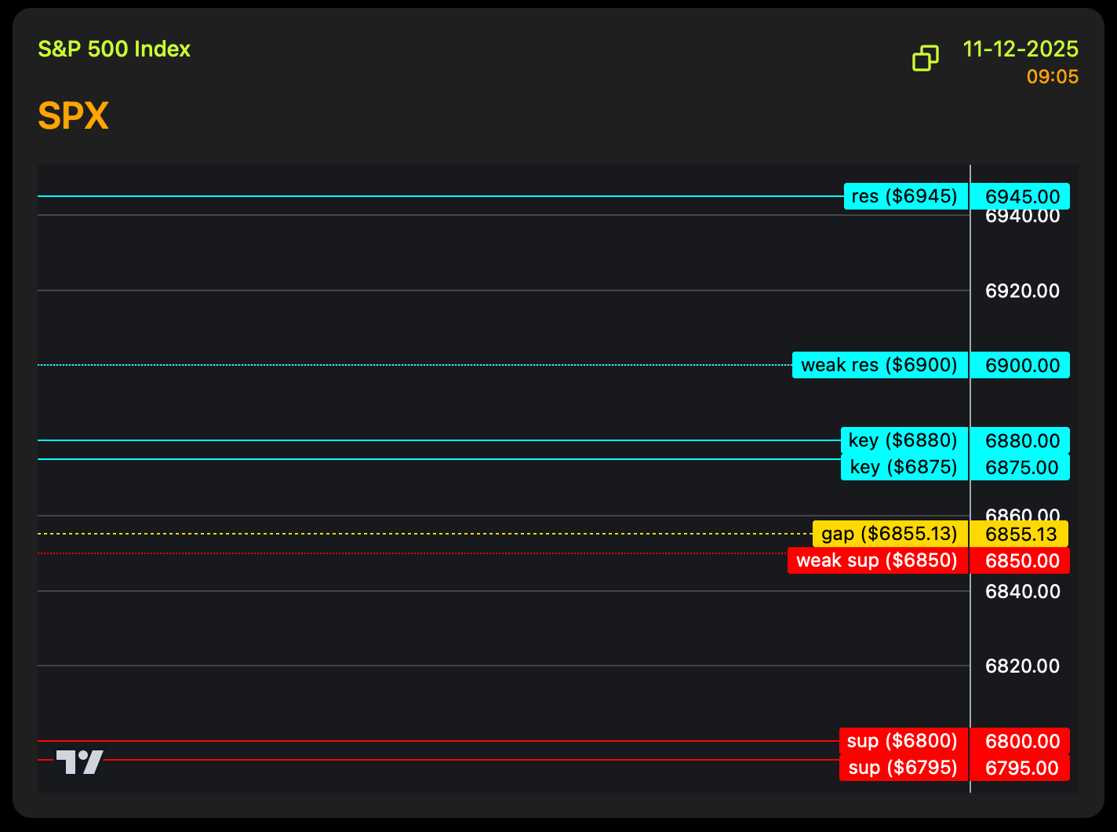Click the 6855.13 yellow price axis tag
Screen dimensions: 1117x832
(1021, 534)
